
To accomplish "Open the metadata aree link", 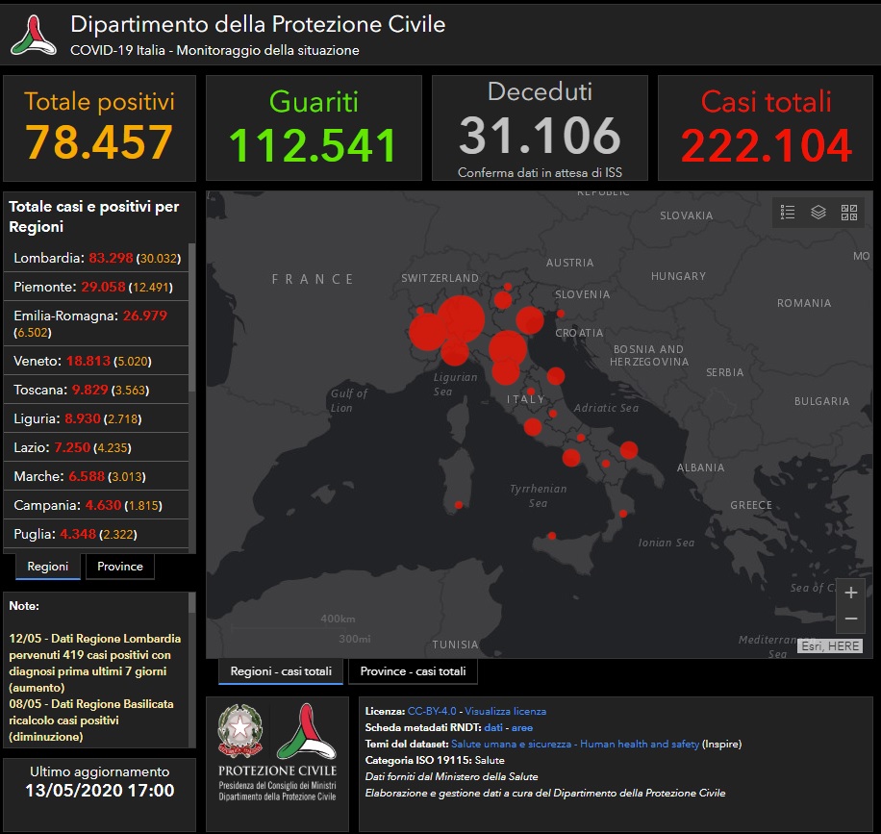I will coord(522,727).
